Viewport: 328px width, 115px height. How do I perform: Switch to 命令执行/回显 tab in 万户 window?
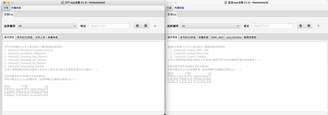pyautogui.click(x=25, y=37)
